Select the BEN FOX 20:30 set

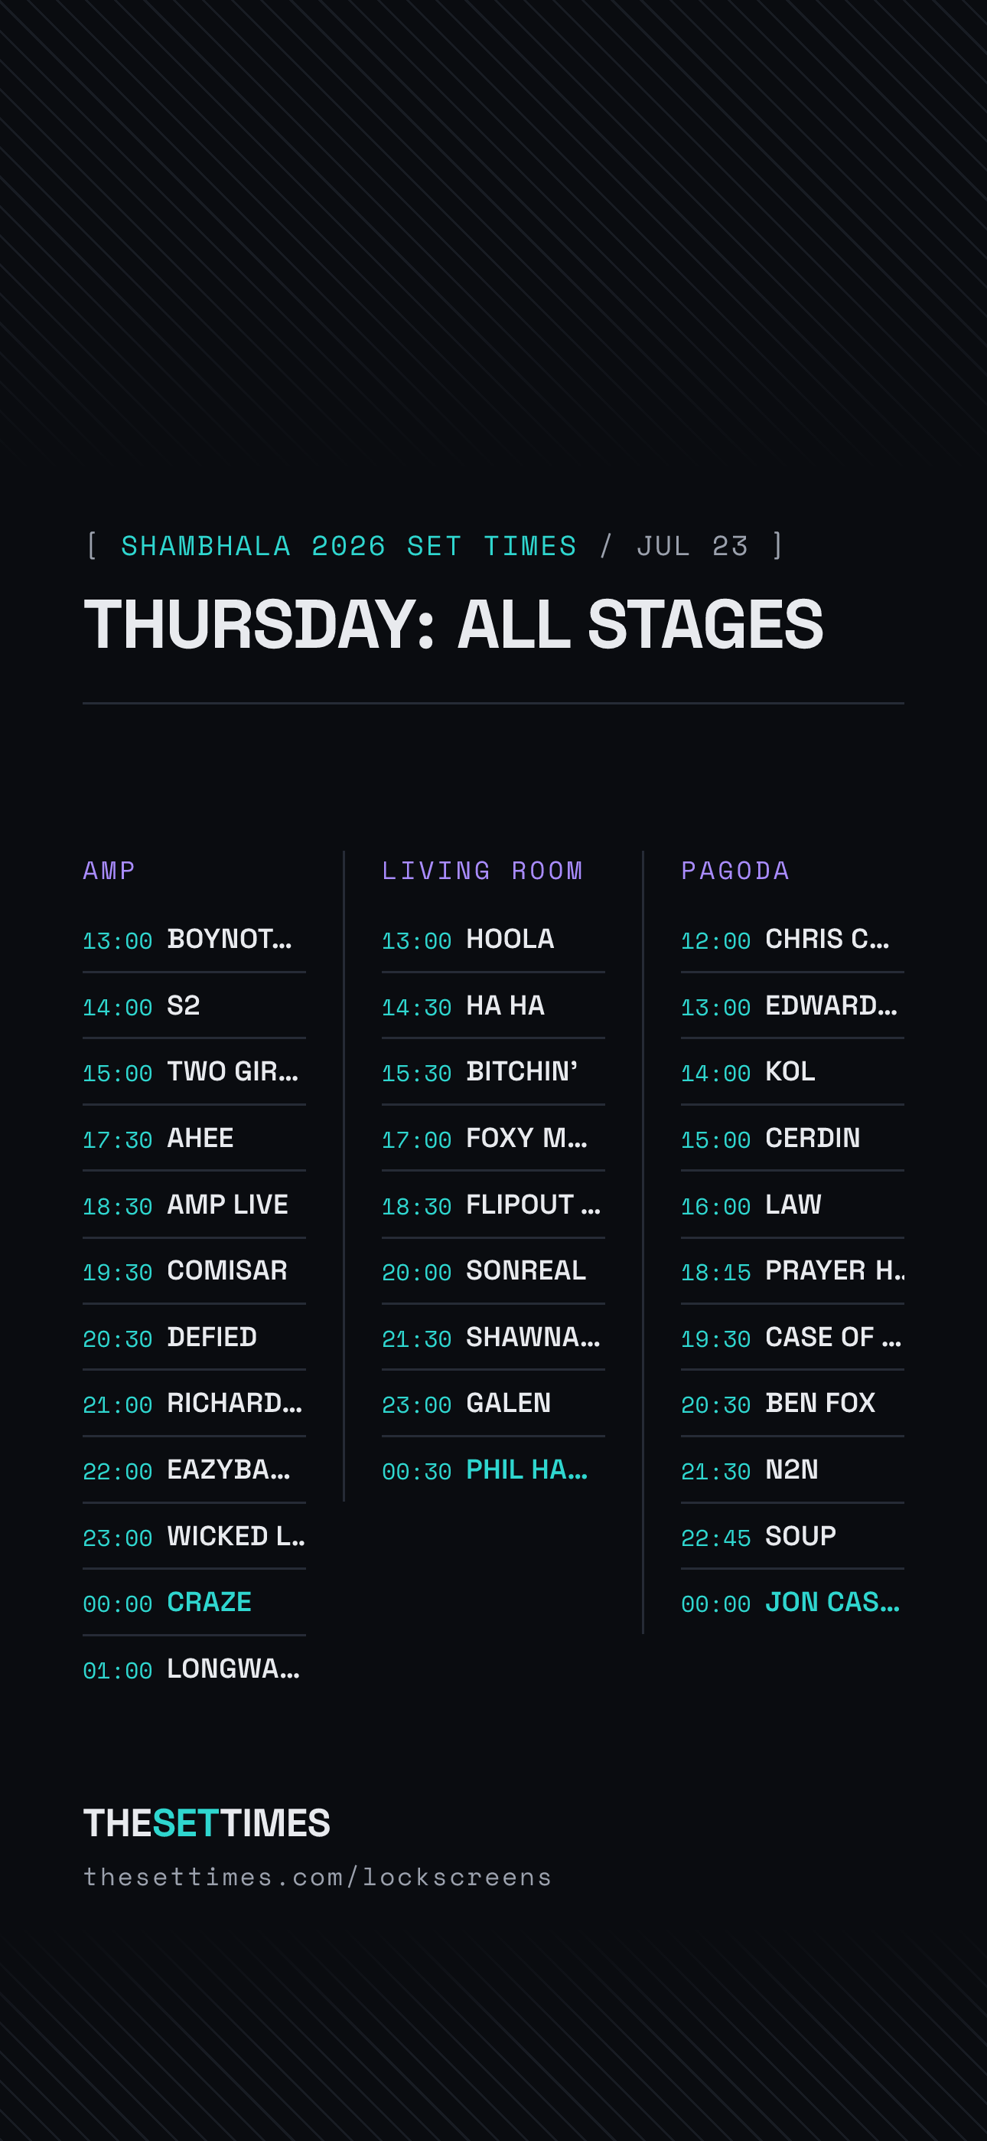click(793, 1404)
